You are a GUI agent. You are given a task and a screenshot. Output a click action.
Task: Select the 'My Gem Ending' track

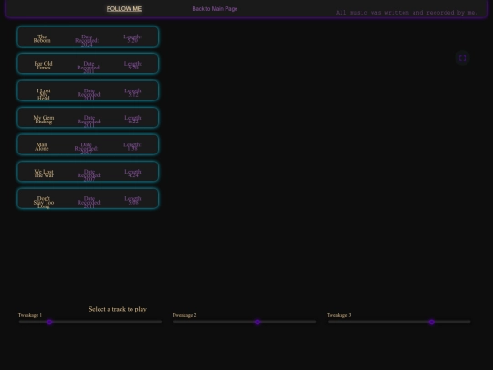pos(88,118)
